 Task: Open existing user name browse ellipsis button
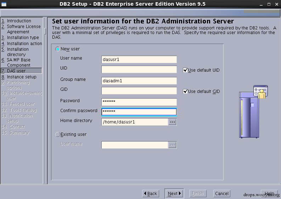173,145
